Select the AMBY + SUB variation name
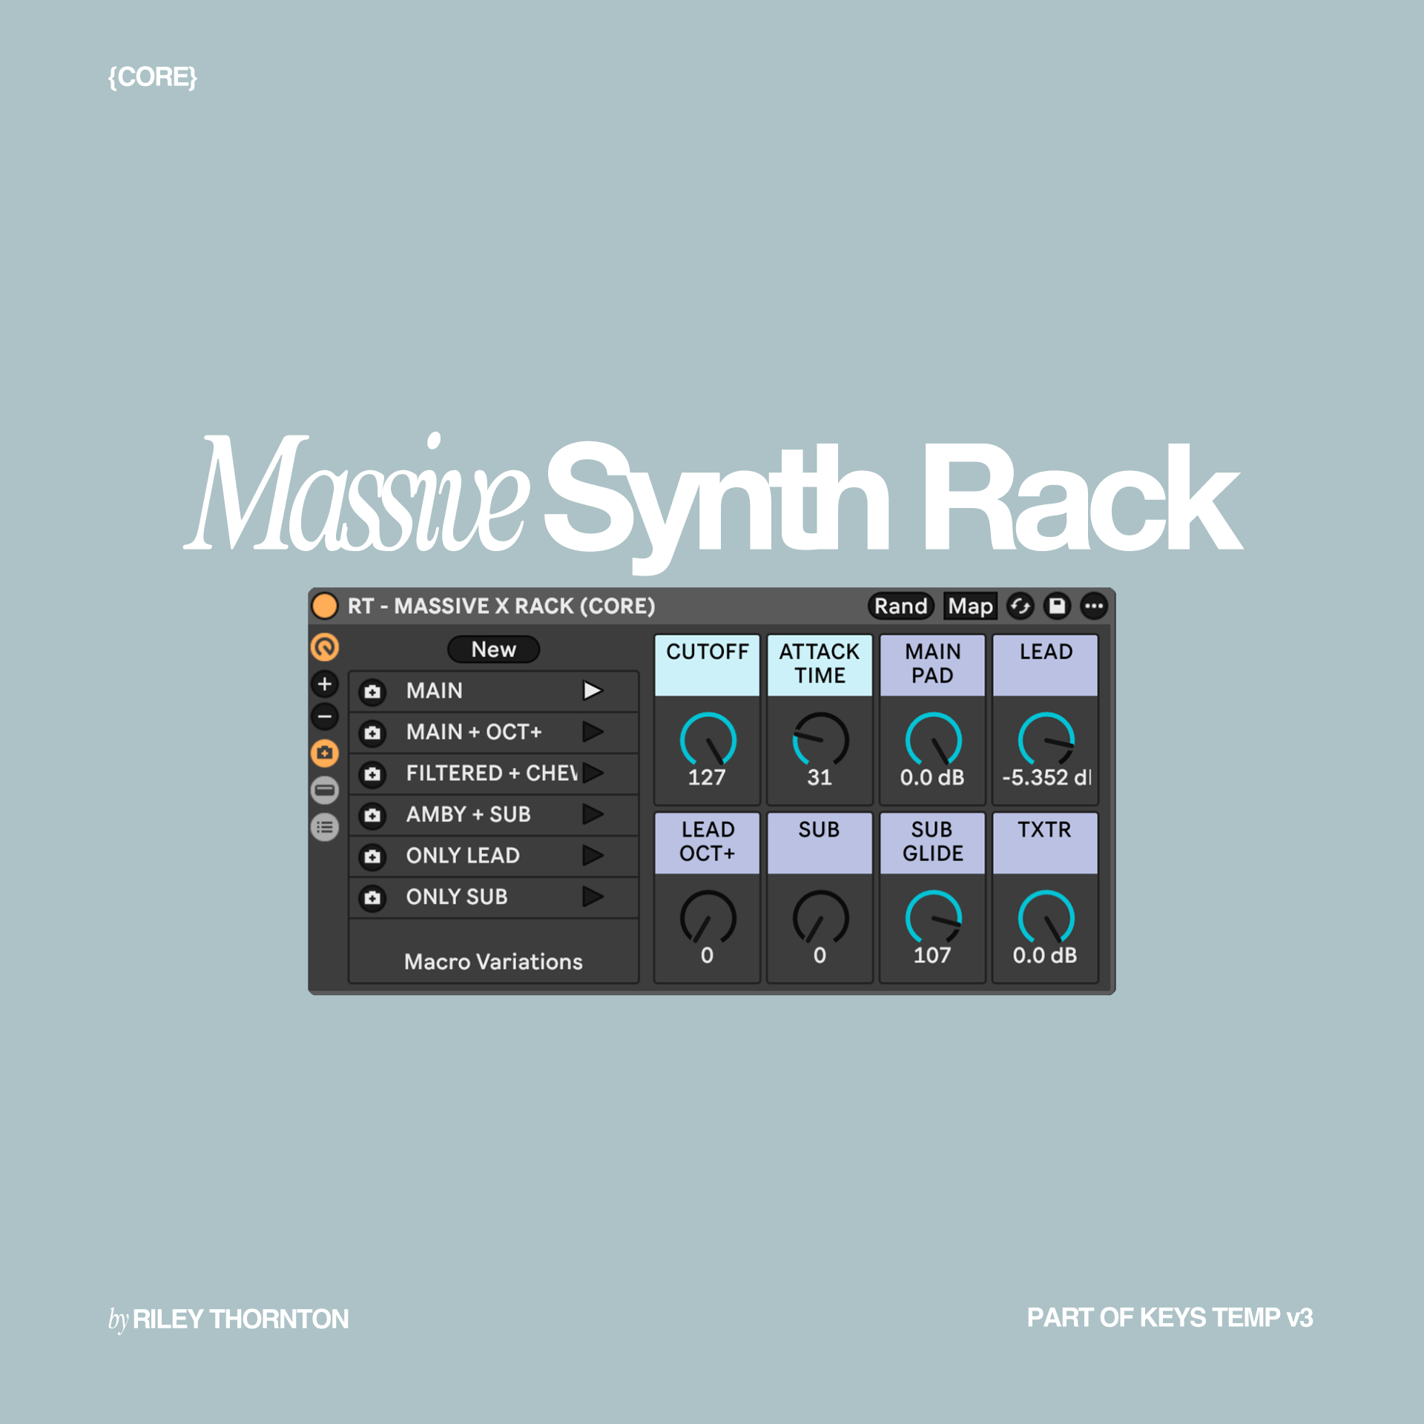 pyautogui.click(x=469, y=814)
